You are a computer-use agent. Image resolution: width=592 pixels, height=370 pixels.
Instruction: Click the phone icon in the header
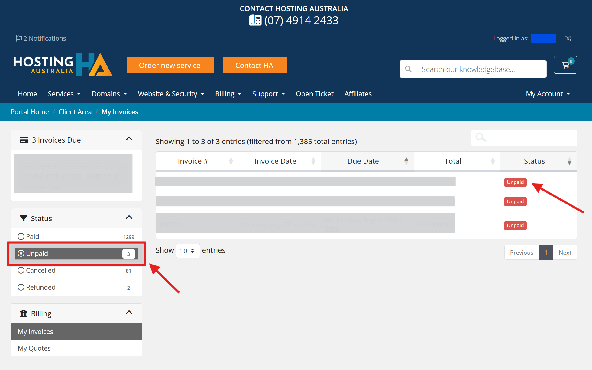tap(255, 20)
